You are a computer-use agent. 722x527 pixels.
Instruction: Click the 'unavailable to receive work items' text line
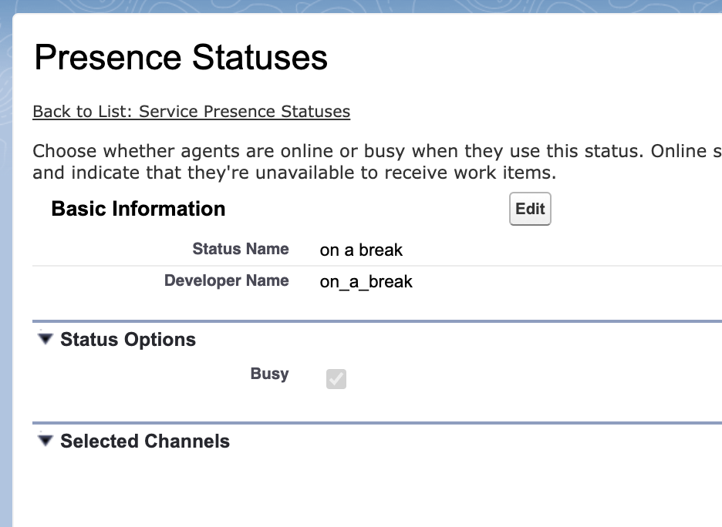pyautogui.click(x=294, y=173)
